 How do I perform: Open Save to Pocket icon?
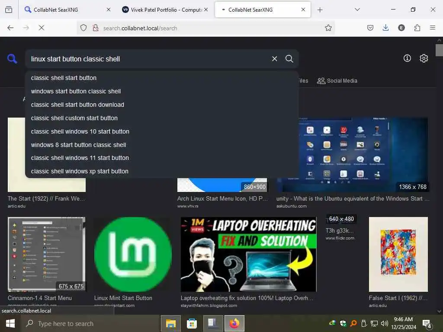click(370, 28)
